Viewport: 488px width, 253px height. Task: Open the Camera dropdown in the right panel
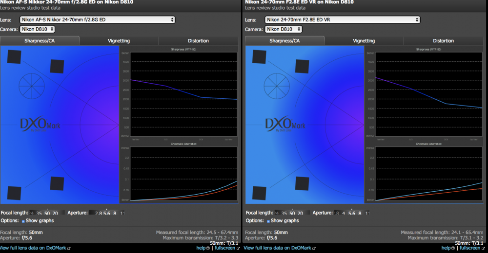pos(284,29)
